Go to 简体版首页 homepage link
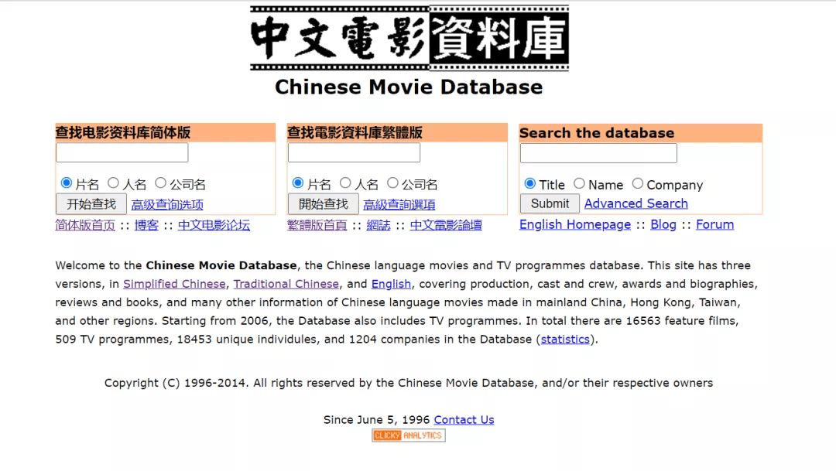The image size is (836, 471). pos(85,225)
